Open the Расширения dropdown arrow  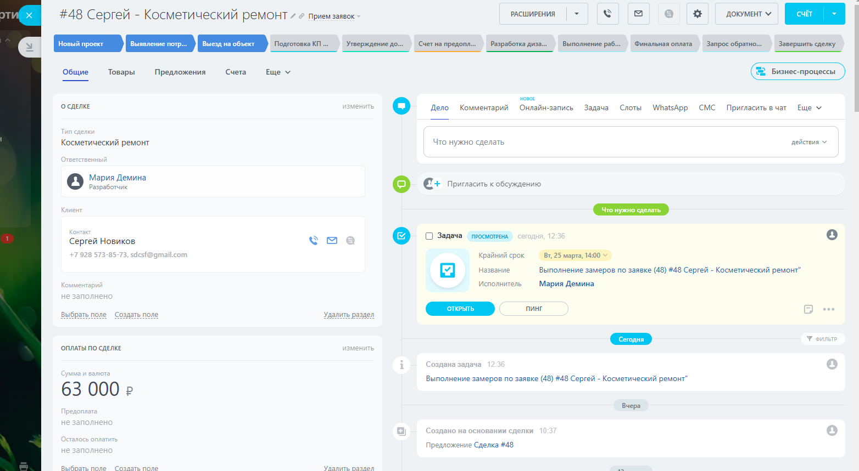click(577, 14)
